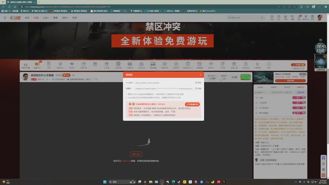The width and height of the screenshot is (329, 185).
Task: Open messages icon with the red badge
Action: (299, 17)
